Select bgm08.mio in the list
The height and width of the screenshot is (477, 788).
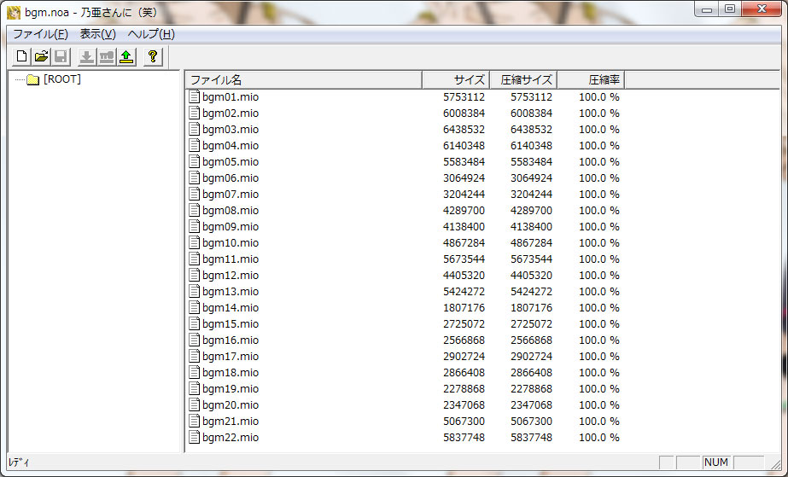[x=230, y=211]
